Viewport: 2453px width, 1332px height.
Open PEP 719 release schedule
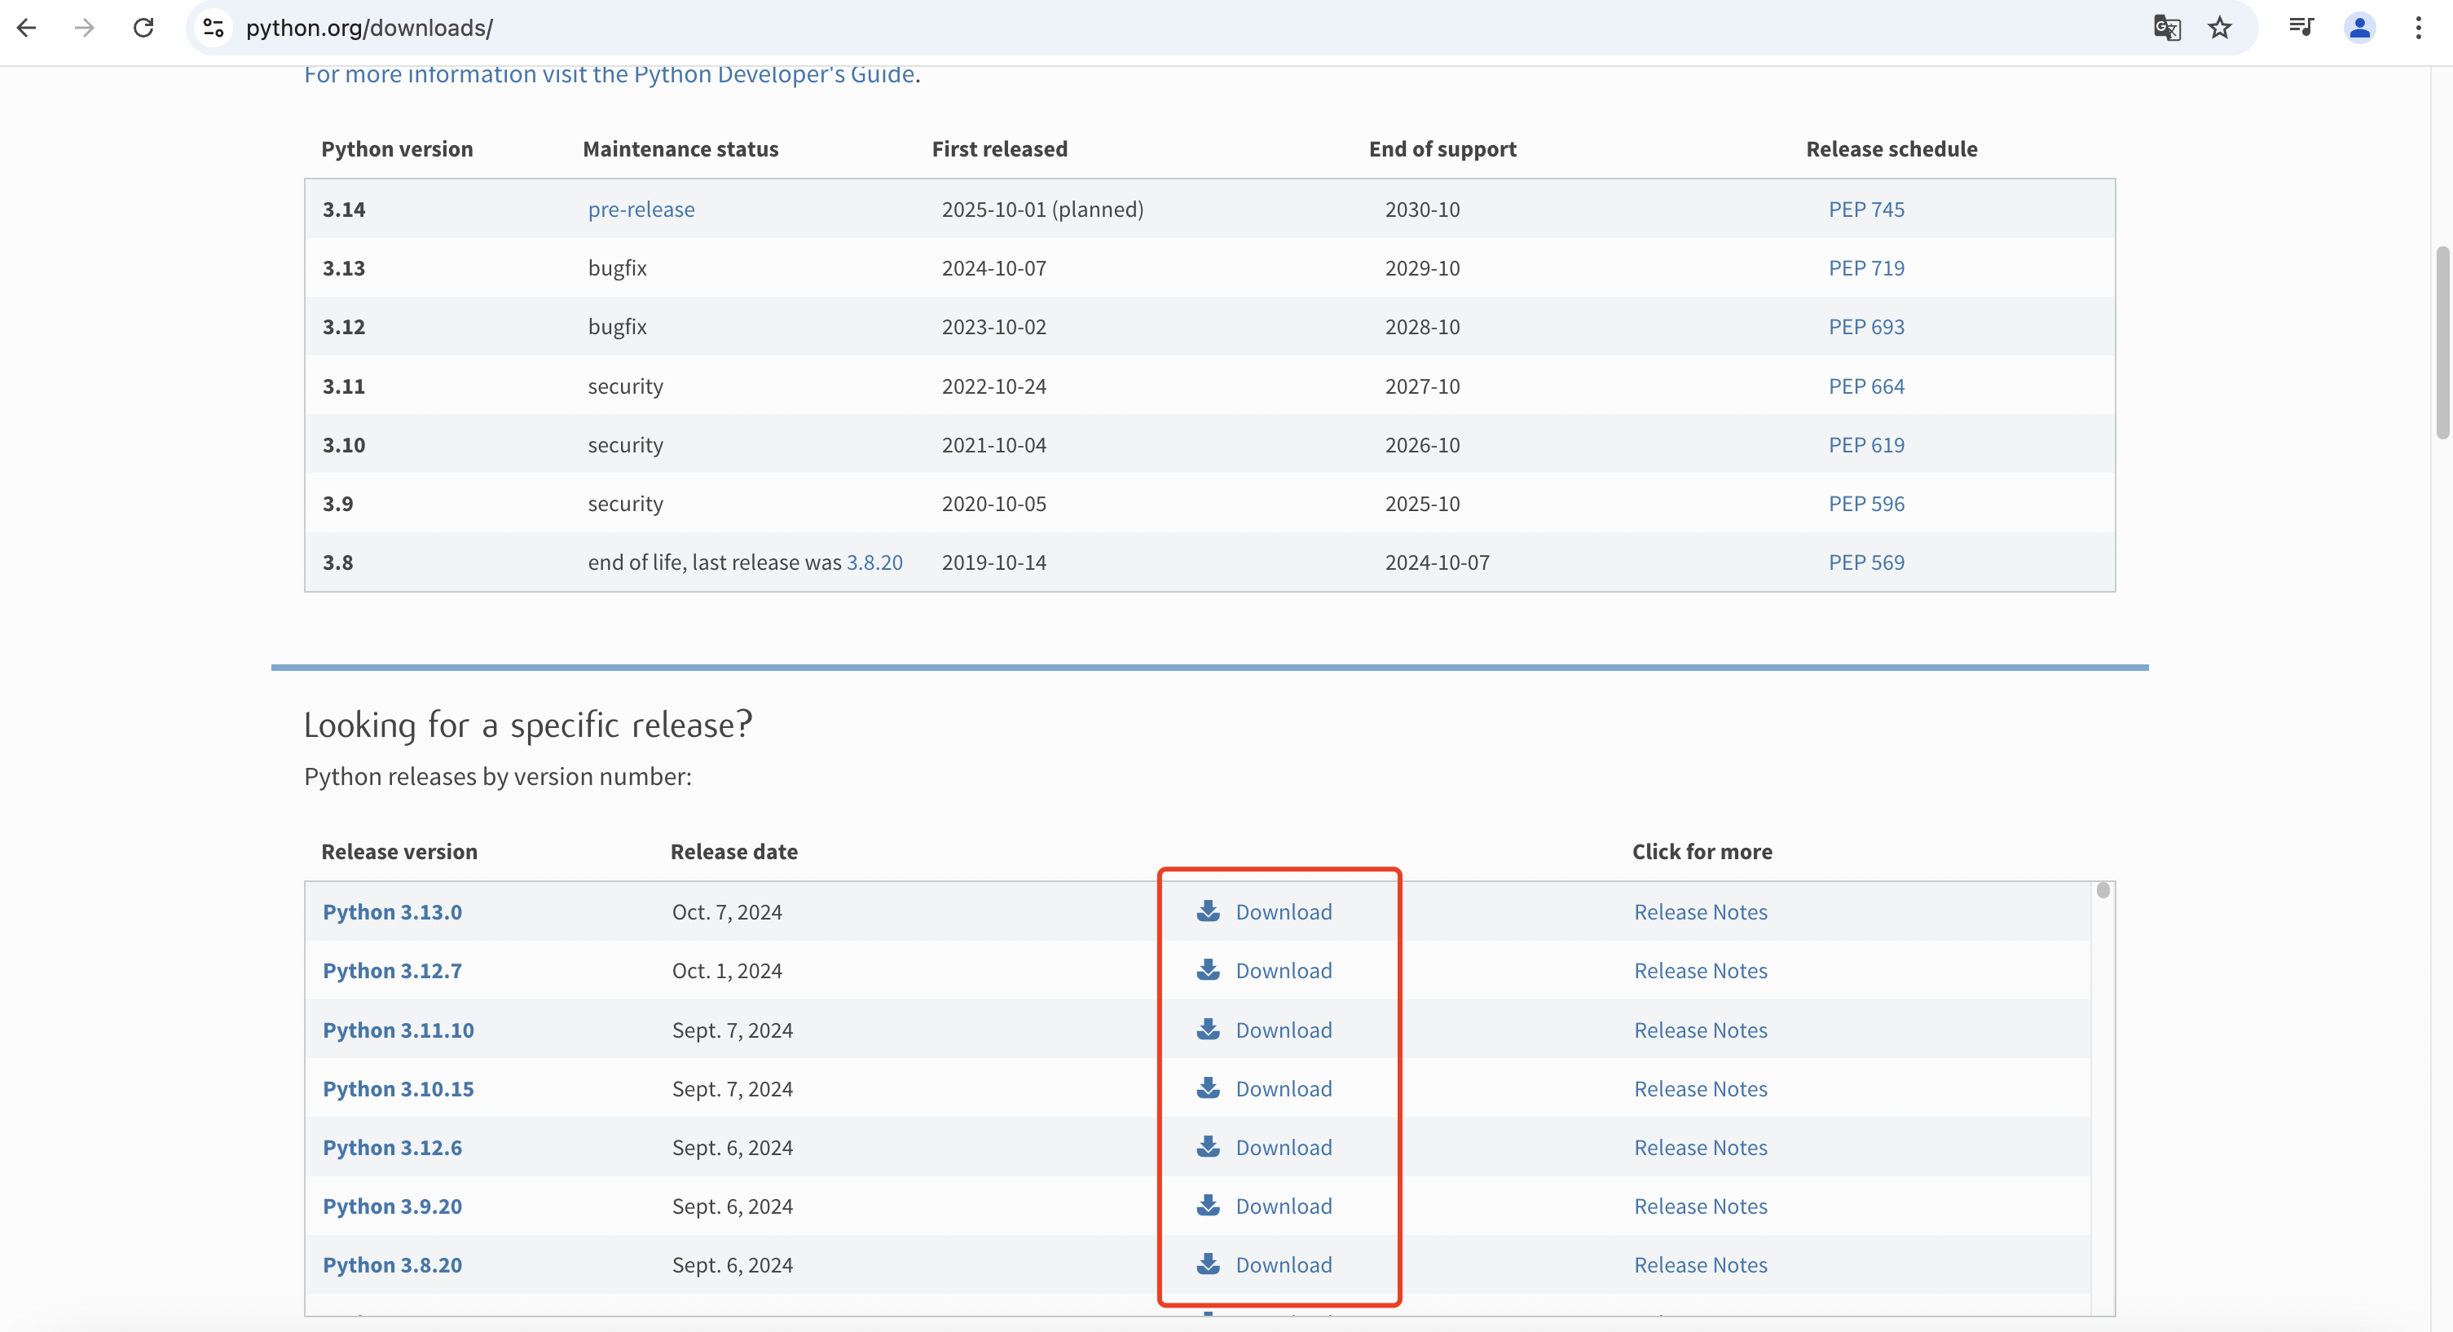point(1866,269)
